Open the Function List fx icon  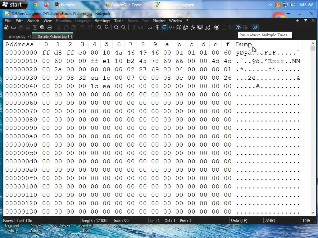[x=193, y=27]
